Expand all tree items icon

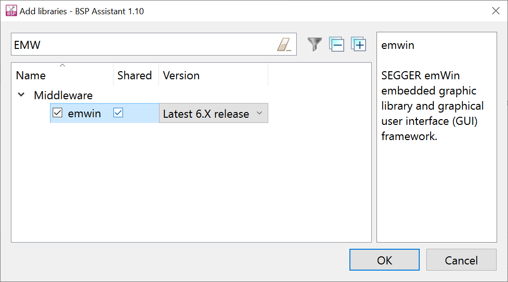point(358,44)
